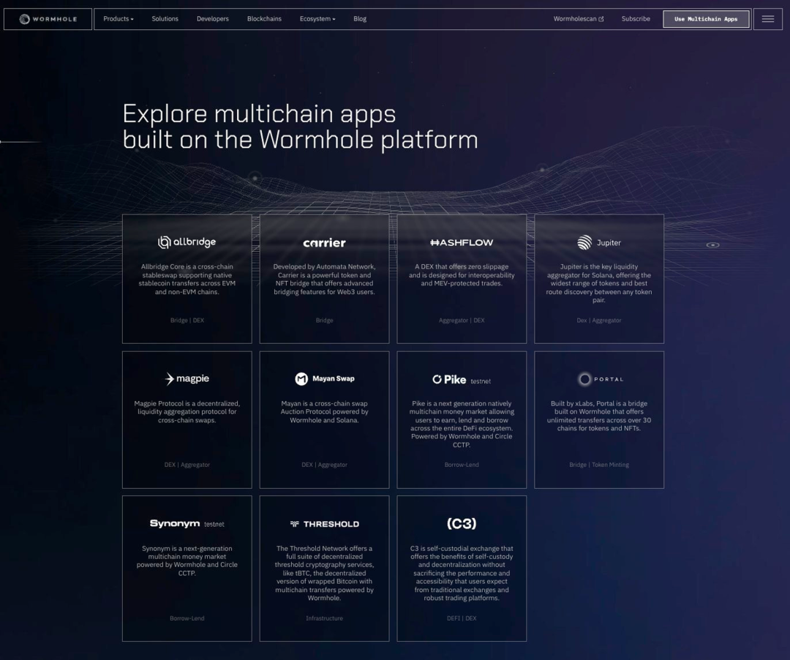Expand the Products dropdown menu
The height and width of the screenshot is (660, 790).
point(118,18)
